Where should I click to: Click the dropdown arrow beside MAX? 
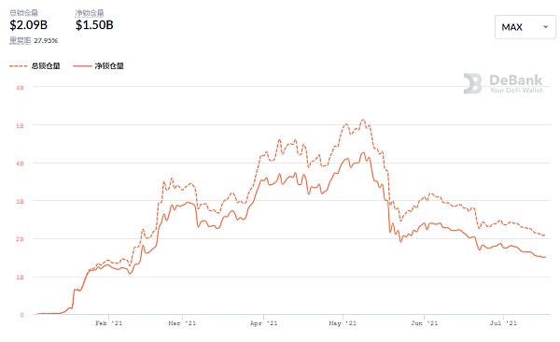545,27
